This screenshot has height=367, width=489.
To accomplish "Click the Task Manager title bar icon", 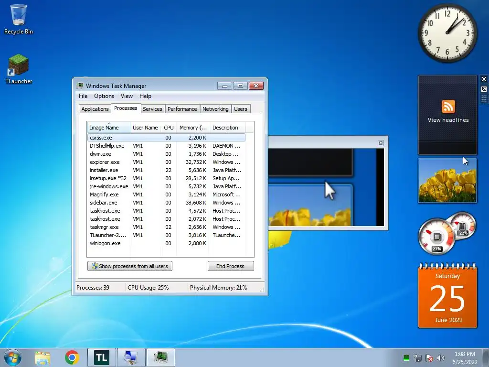I will (80, 86).
